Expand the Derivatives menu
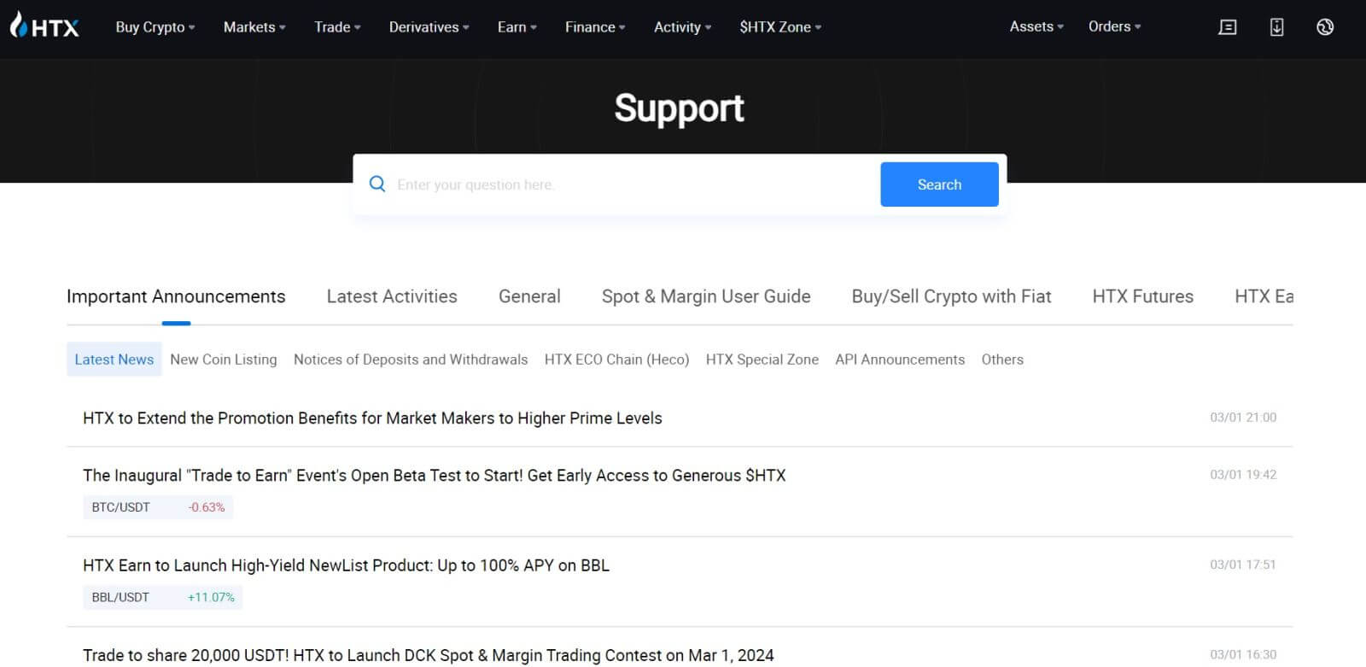 429,27
